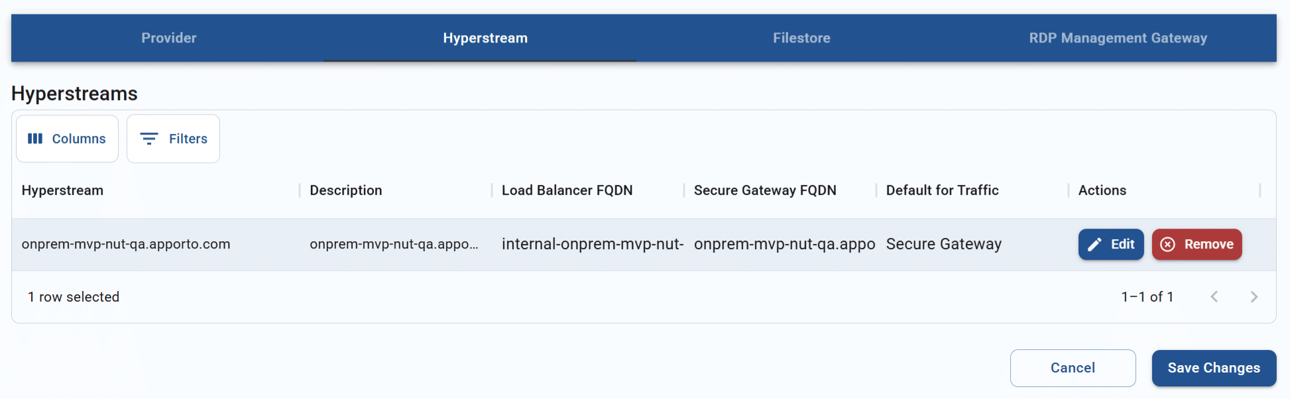Select the Provider tab indicator bar
Screen dimensions: 1290x399
168,38
